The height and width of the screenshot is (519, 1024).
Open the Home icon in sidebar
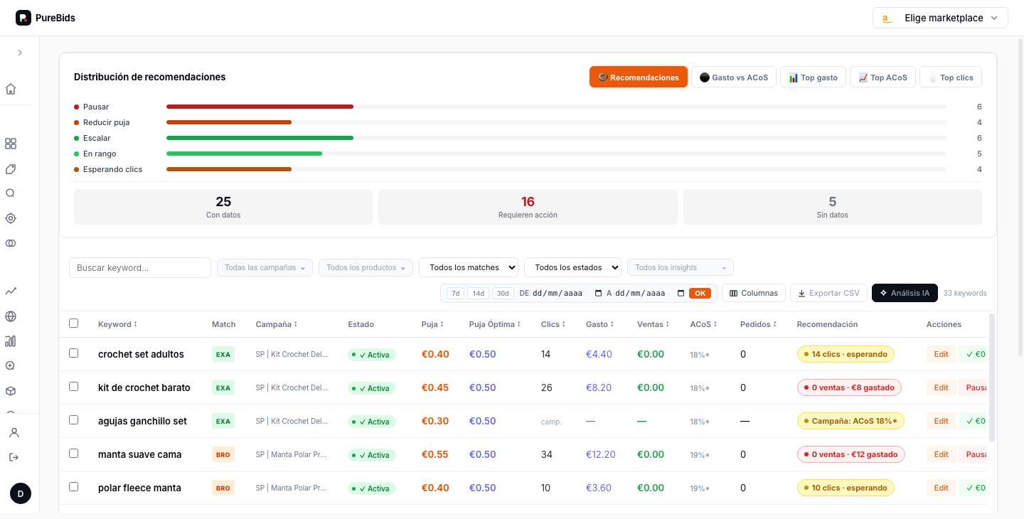pos(11,89)
